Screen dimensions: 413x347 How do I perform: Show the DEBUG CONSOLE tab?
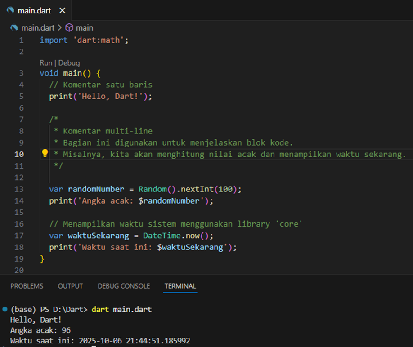[x=124, y=286]
